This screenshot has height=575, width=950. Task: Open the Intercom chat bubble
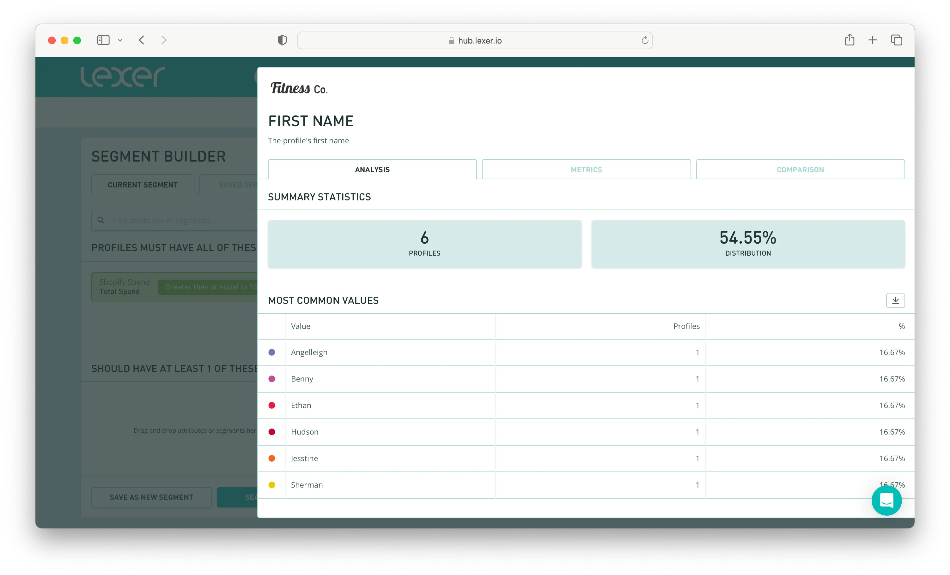tap(886, 500)
